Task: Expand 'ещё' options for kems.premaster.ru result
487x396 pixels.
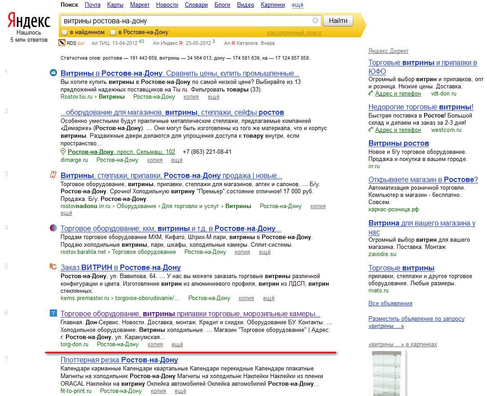Action: (x=269, y=298)
